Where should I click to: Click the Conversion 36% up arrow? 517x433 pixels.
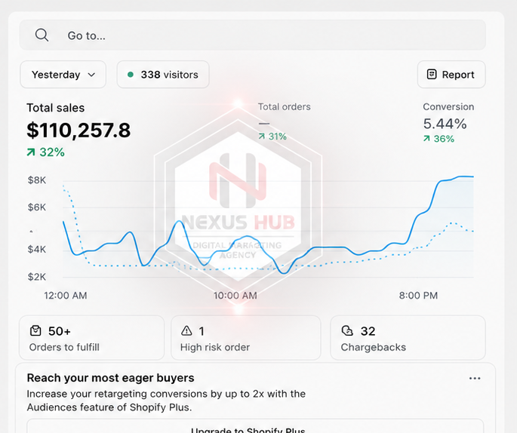tap(426, 138)
